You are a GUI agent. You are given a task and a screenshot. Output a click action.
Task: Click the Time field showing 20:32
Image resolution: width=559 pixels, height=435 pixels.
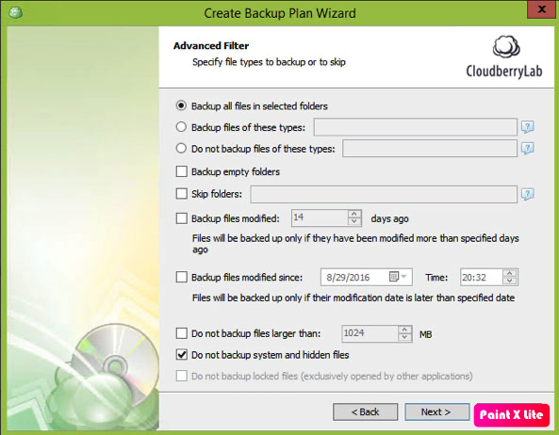(482, 277)
